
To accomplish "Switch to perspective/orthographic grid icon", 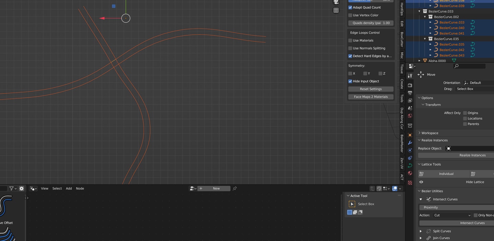I will click(336, 10).
